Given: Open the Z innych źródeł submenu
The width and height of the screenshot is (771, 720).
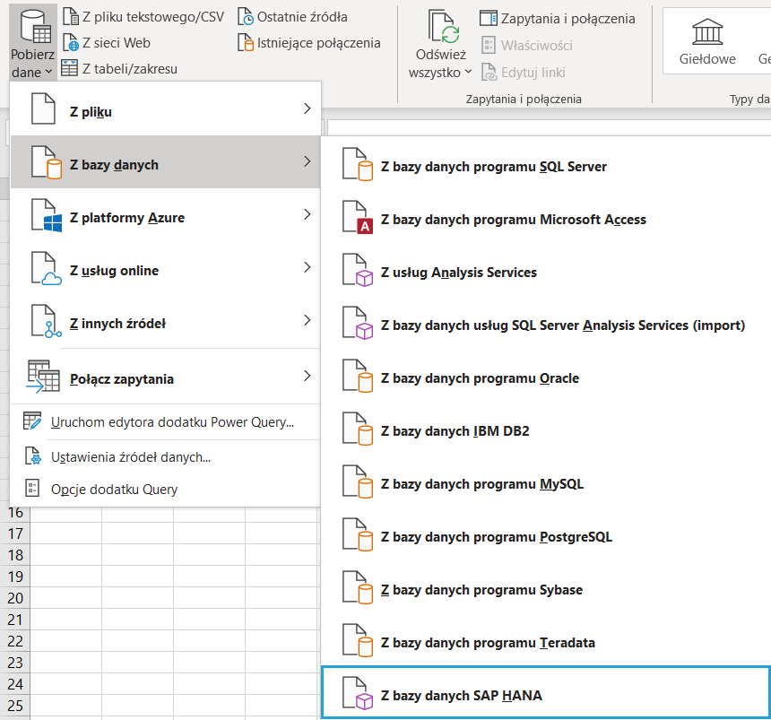Looking at the screenshot, I should pyautogui.click(x=165, y=323).
